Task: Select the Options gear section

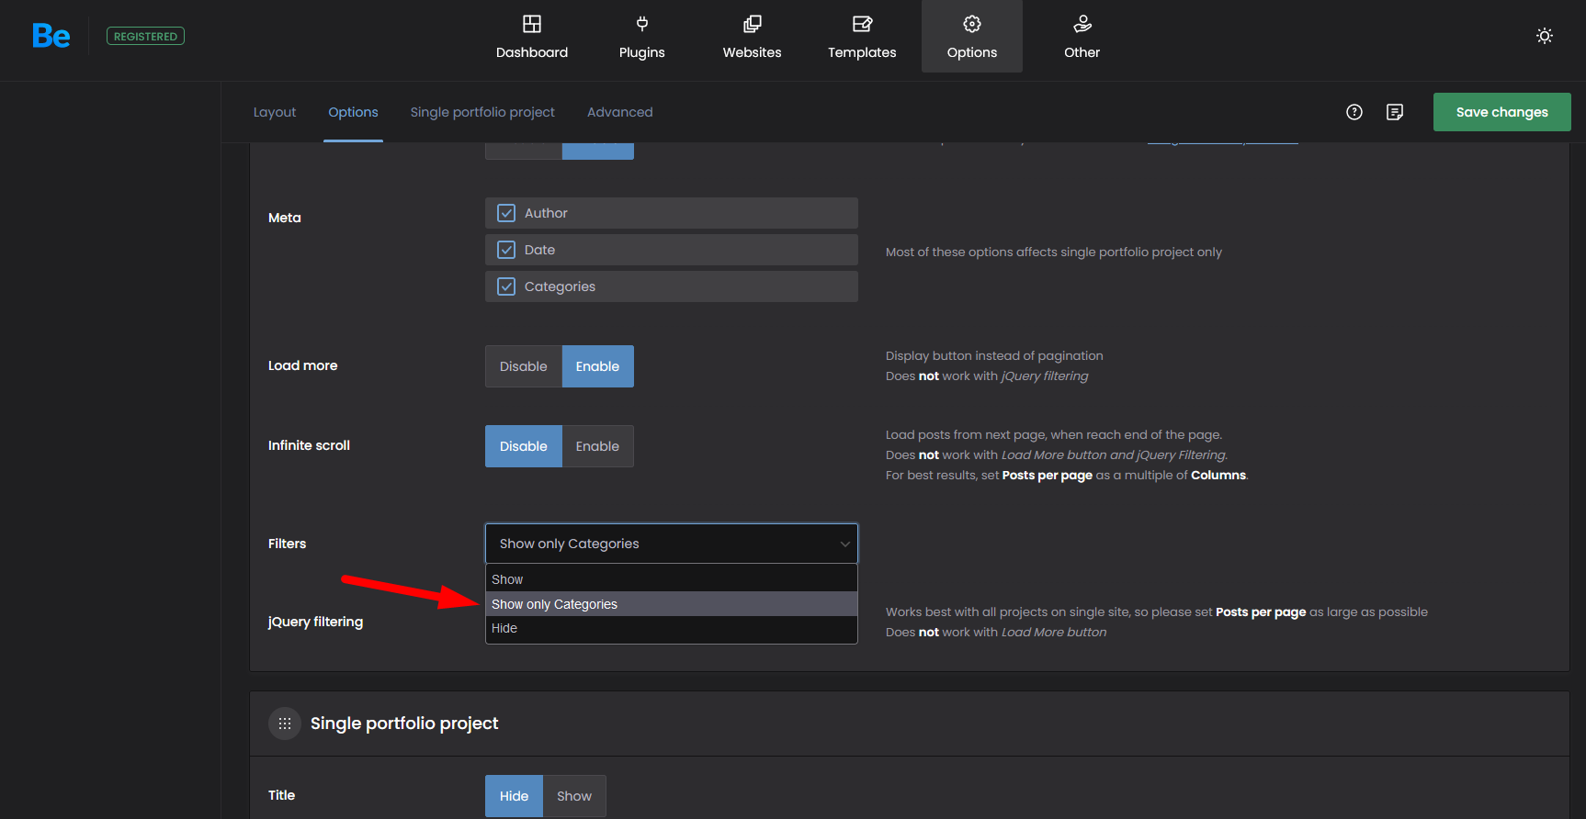Action: coord(972,37)
